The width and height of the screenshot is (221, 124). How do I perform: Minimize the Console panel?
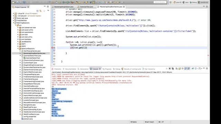click(x=204, y=69)
